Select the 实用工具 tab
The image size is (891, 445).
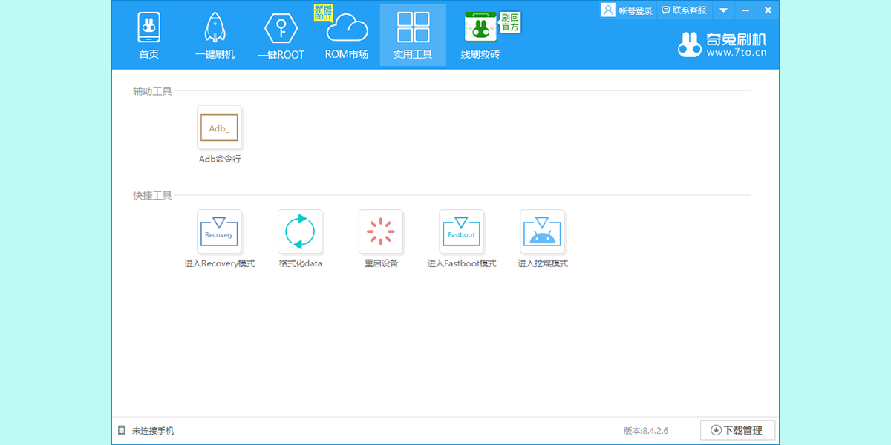click(413, 36)
